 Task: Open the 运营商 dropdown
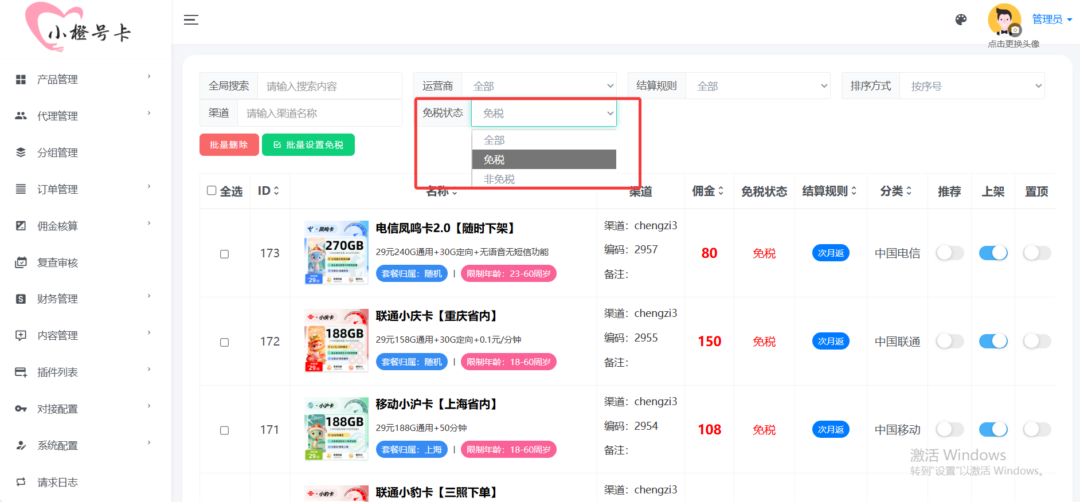click(x=539, y=86)
